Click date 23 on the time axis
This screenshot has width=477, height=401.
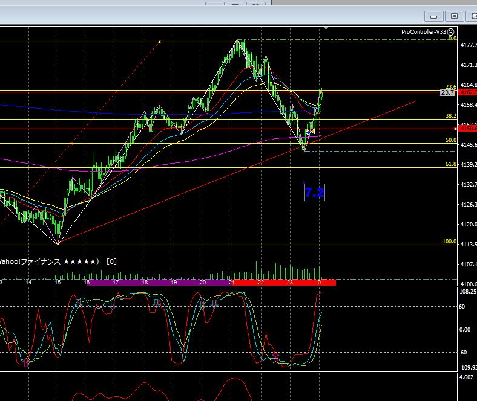[x=290, y=283]
